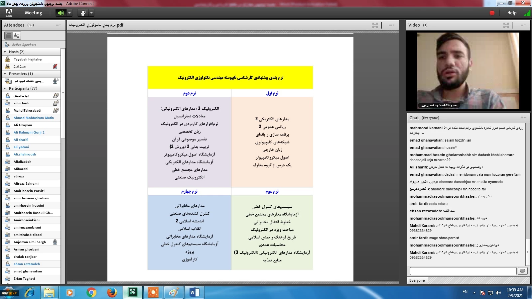Click the chat message input field
Viewport: 532px width, 299px height.
(463, 271)
